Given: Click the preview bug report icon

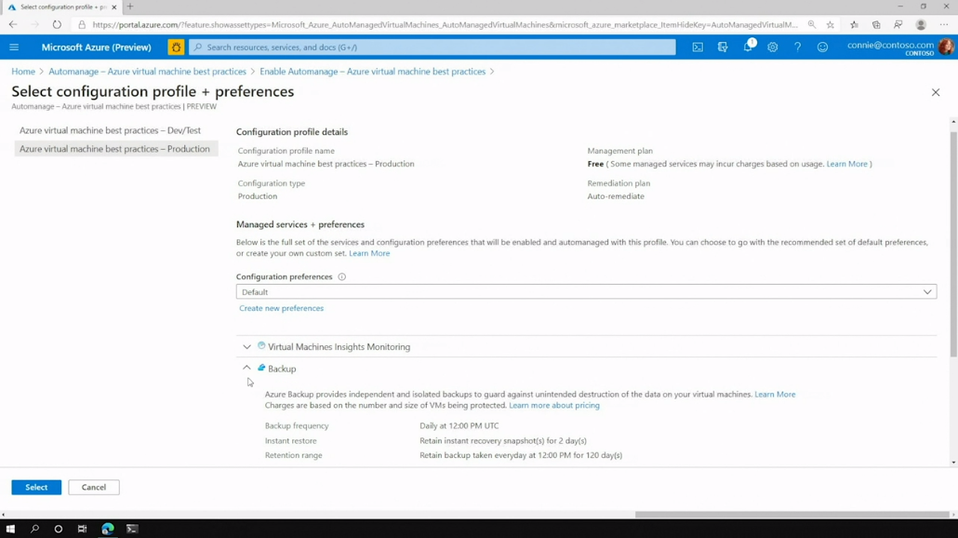Looking at the screenshot, I should click(176, 47).
